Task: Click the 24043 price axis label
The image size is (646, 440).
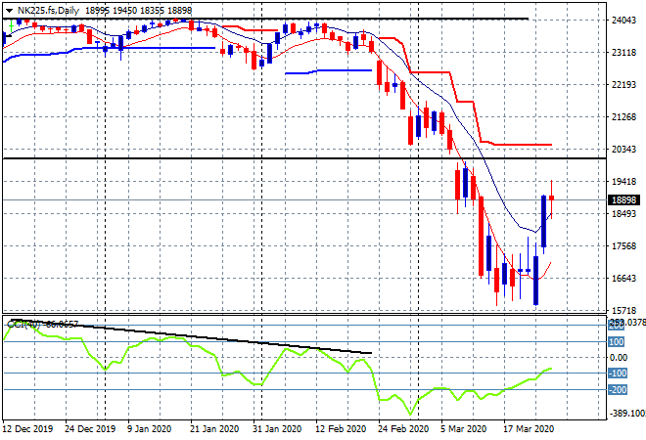Action: (x=623, y=21)
